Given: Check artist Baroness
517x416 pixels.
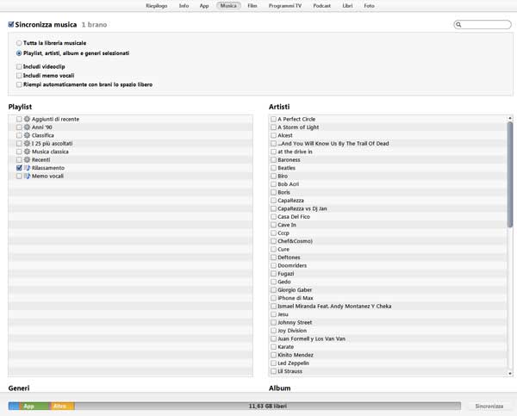Looking at the screenshot, I should click(273, 160).
